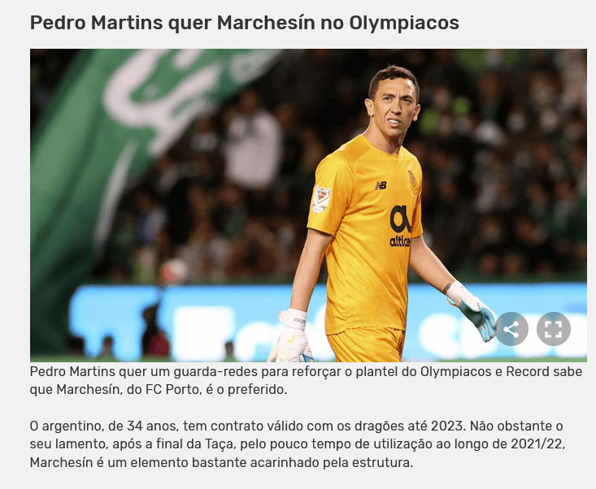This screenshot has height=489, width=596.
Task: Click the year "2023" in the article text
Action: click(x=447, y=426)
